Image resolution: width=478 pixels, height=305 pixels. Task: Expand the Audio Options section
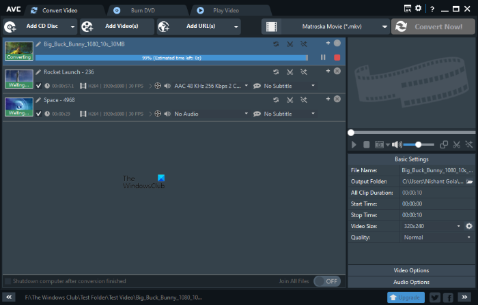411,283
